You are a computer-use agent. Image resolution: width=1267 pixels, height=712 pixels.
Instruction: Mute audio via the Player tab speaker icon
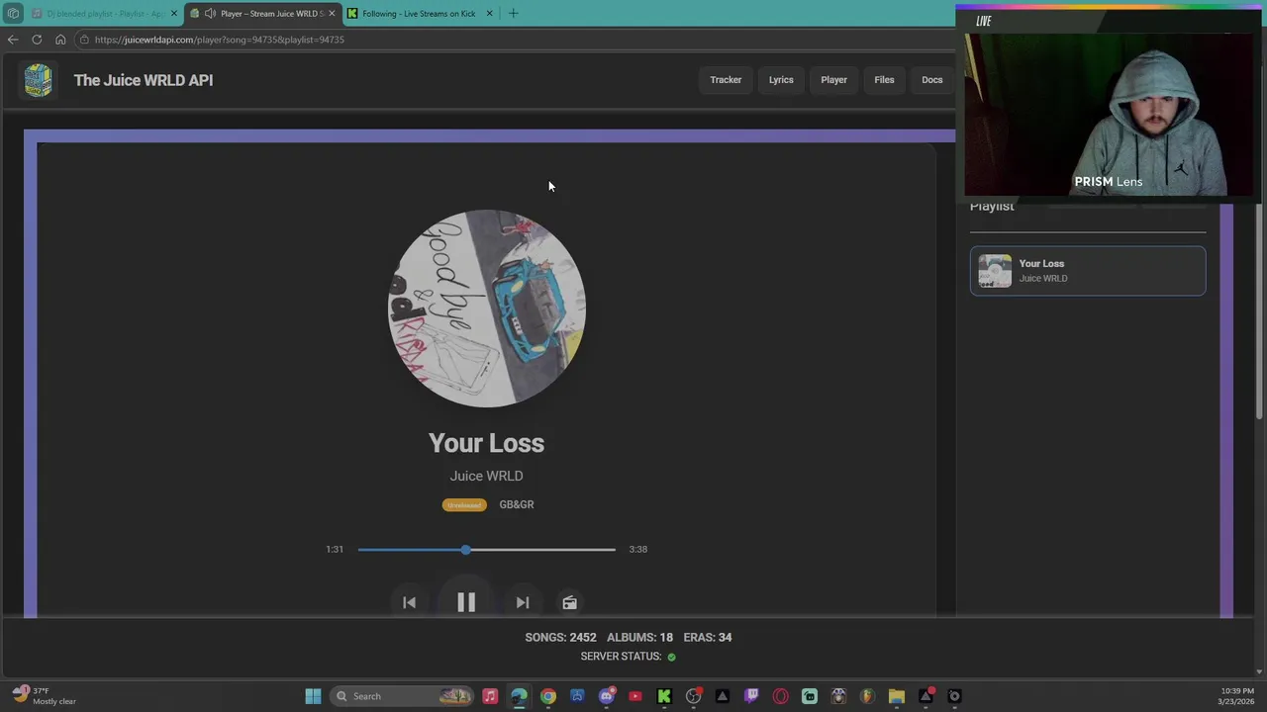(x=210, y=13)
